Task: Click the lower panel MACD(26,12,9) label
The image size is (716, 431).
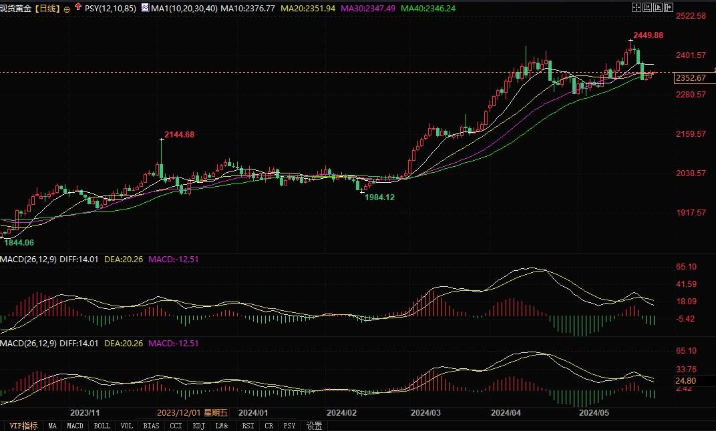Action: [28, 343]
